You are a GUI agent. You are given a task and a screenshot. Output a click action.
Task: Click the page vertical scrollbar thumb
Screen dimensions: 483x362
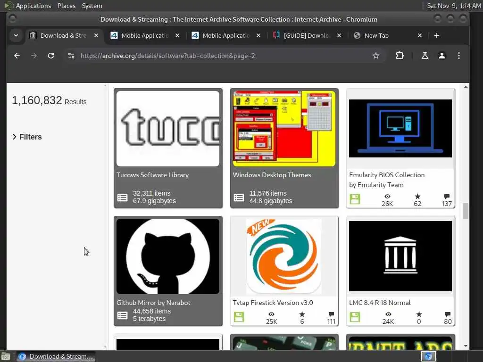[x=466, y=211]
